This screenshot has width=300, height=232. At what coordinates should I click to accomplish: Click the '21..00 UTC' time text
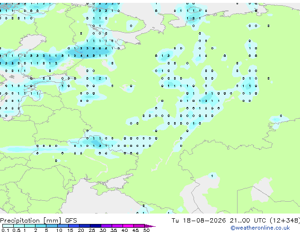pos(248,221)
